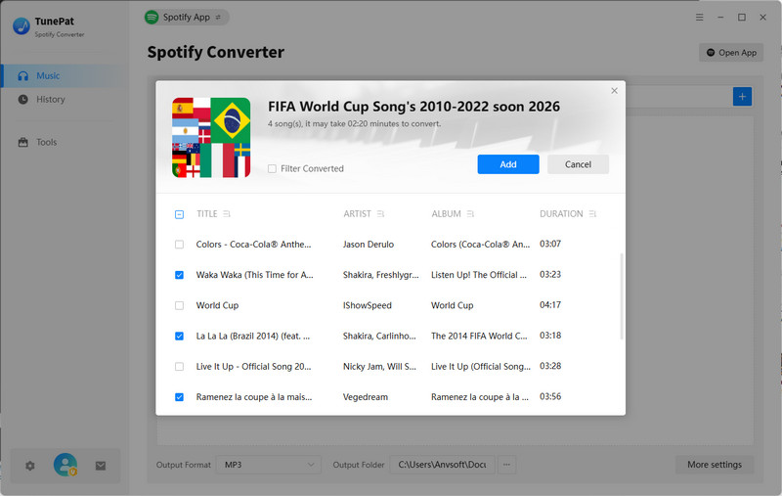Viewport: 782px width, 496px height.
Task: Switch source via Spotify App swap arrows
Action: pos(218,17)
